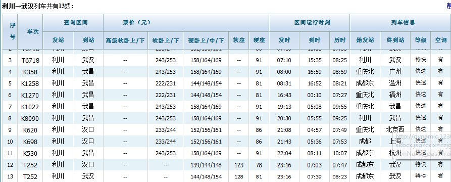The width and height of the screenshot is (451, 182).
Task: Click the 发站 column header
Action: [x=58, y=40]
